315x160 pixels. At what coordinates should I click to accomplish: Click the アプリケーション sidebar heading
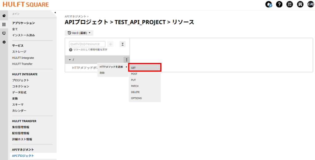(23, 23)
